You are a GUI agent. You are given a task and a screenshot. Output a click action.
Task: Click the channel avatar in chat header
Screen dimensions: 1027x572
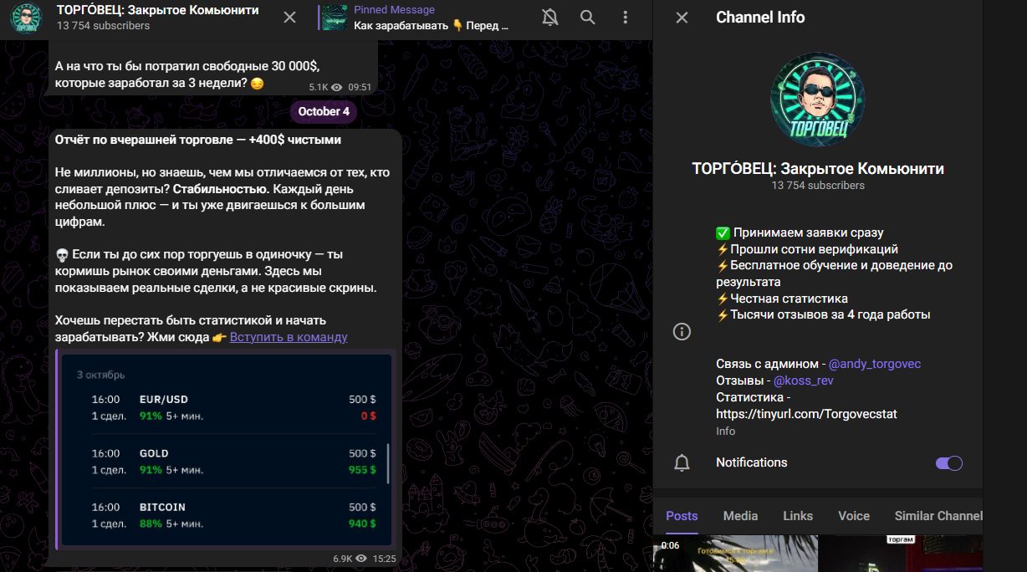[26, 18]
